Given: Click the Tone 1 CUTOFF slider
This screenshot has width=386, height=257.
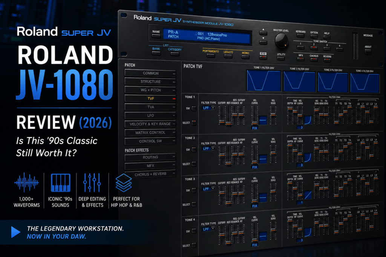Looking at the screenshot, I should click(222, 116).
